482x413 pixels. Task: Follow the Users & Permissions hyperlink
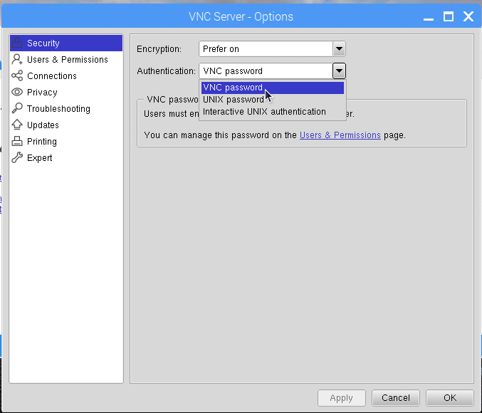(340, 135)
